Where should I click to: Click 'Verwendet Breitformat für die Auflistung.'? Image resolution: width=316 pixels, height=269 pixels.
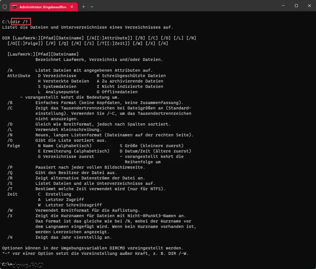coord(87,210)
